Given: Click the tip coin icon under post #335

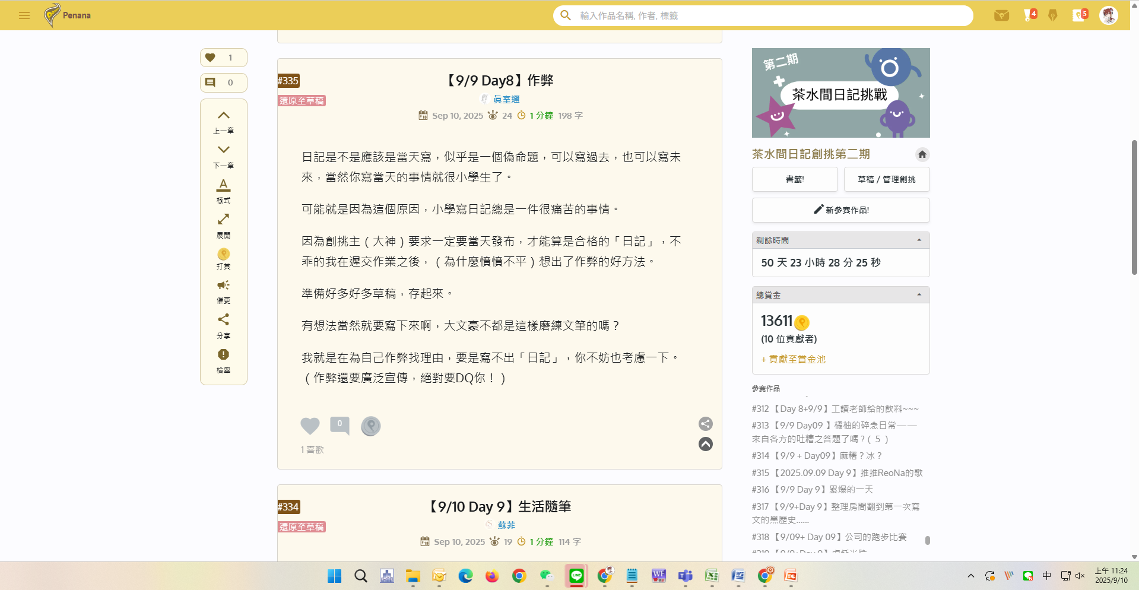Looking at the screenshot, I should pos(371,426).
